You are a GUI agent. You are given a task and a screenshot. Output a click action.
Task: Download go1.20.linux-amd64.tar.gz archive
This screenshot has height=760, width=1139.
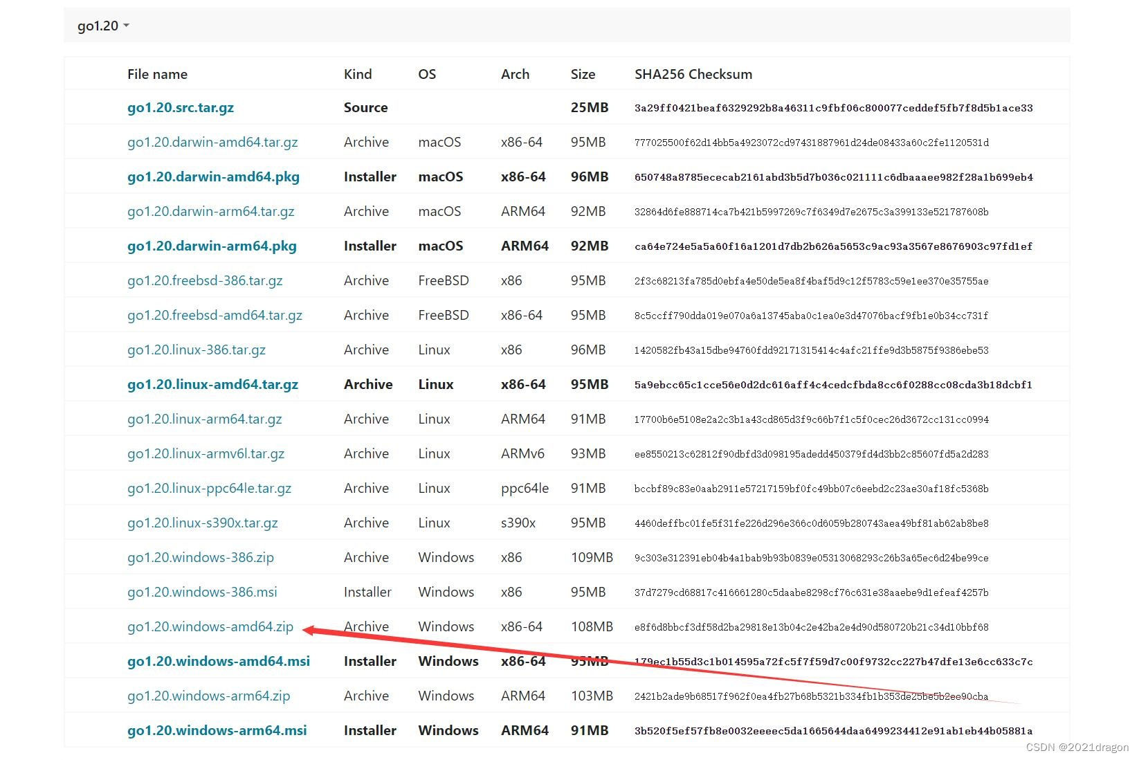(212, 384)
